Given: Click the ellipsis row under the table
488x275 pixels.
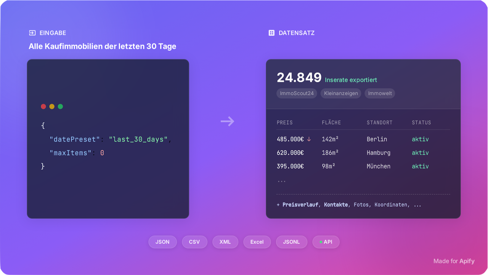Looking at the screenshot, I should tap(282, 181).
